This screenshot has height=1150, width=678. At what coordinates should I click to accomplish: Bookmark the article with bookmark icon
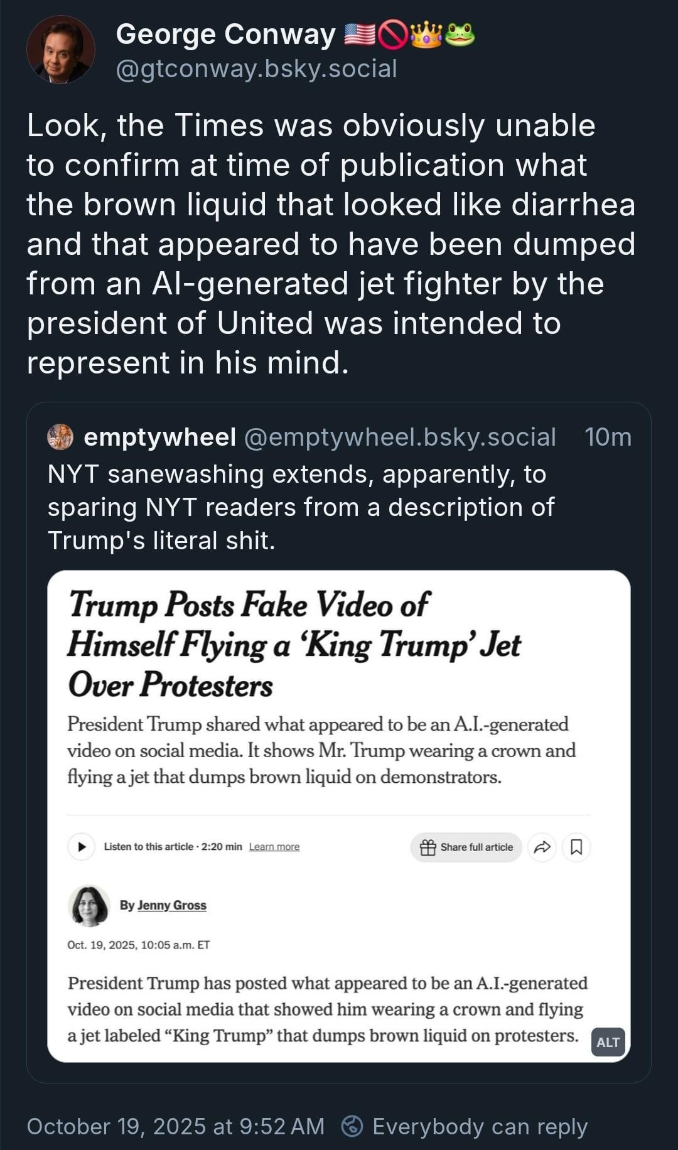576,847
